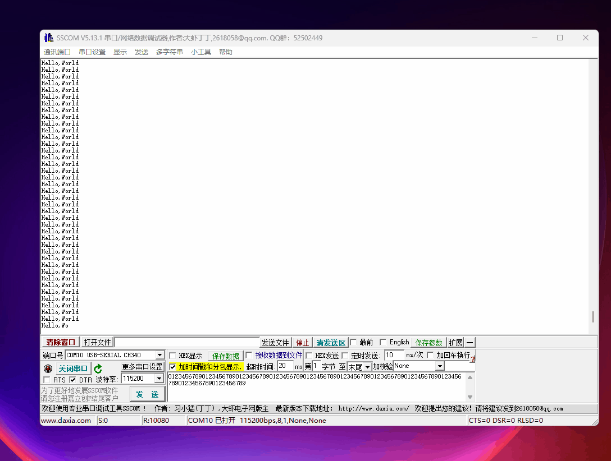Open the 显示 menu
The height and width of the screenshot is (461, 611).
point(120,52)
